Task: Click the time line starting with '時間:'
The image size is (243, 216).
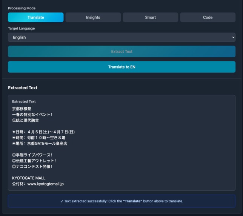Action: 39,138
